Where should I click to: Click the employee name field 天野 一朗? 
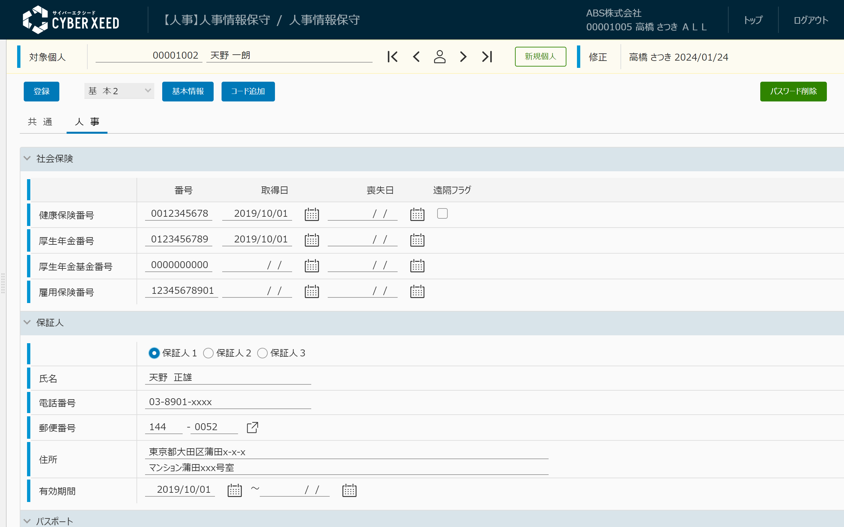(x=289, y=55)
